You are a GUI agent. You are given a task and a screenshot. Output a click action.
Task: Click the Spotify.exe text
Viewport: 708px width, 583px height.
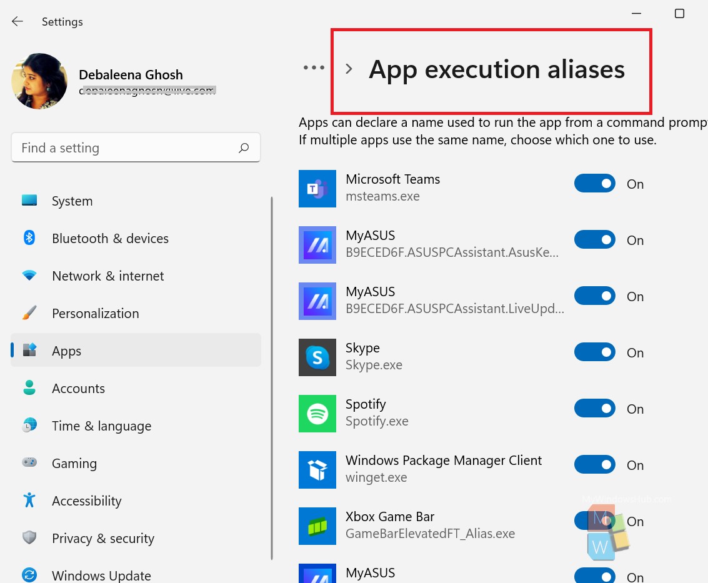point(377,421)
